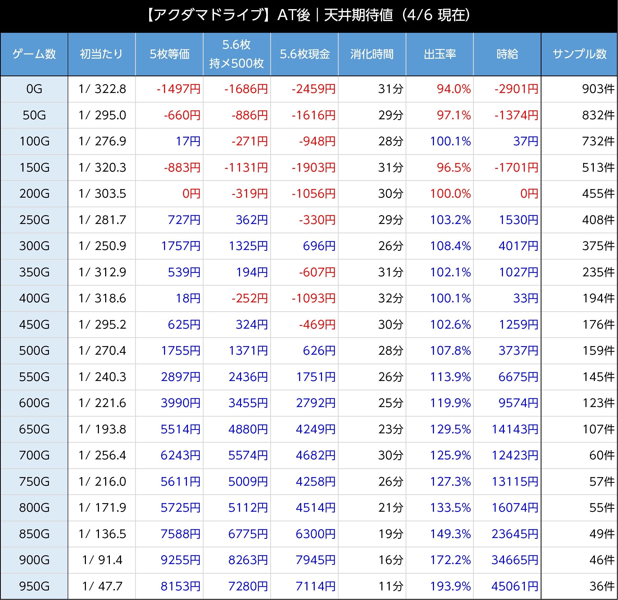
Task: Click the 9255円 cell in 900G row
Action: 180,560
